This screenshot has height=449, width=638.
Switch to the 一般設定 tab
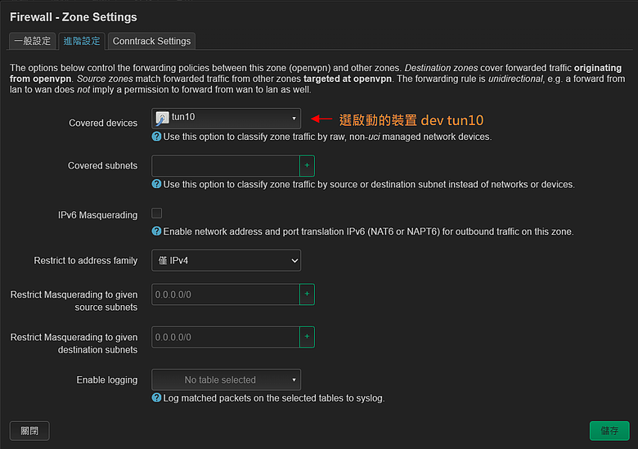point(33,41)
